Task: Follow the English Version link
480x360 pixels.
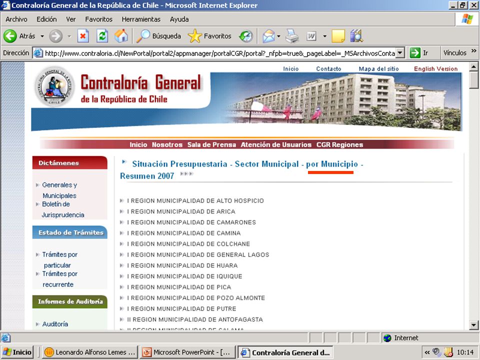Action: point(435,69)
